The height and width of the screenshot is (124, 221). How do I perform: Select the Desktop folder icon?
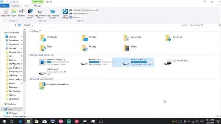point(85,38)
